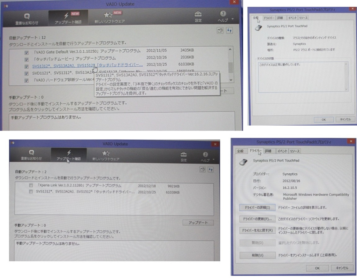Click TouchPad mouse icon in デバイスの状態 dialog
357x278 pixels.
click(258, 28)
